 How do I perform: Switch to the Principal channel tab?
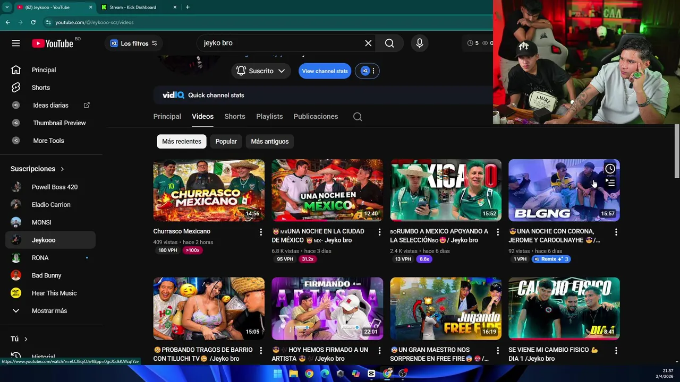(x=167, y=117)
